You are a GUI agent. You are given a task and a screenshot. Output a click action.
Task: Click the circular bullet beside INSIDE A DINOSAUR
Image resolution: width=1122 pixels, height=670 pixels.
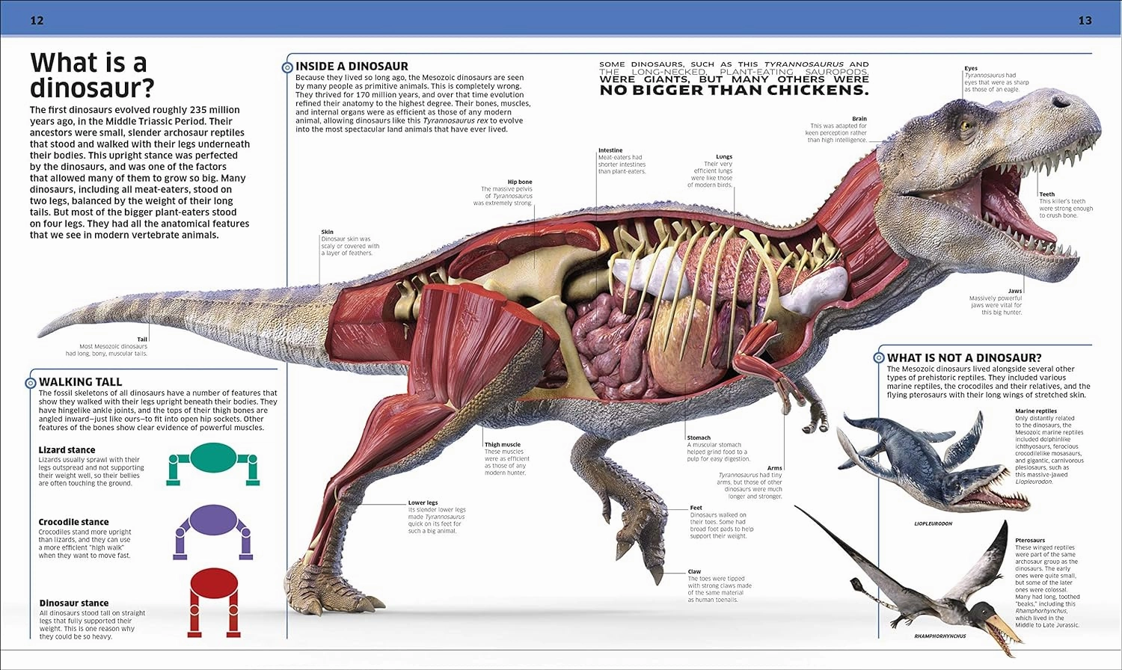[287, 67]
